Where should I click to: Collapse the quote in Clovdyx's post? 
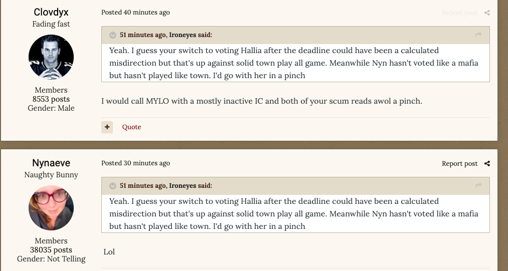113,35
